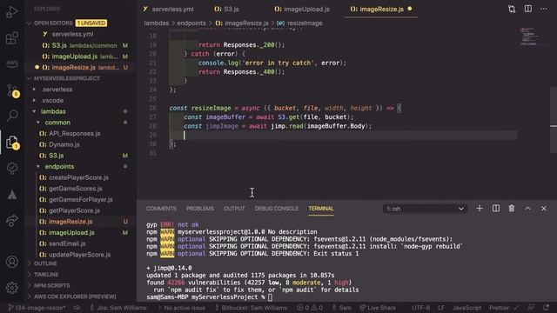Change the UTF-8 file encoding
The height and width of the screenshot is (313, 557).
click(x=421, y=308)
